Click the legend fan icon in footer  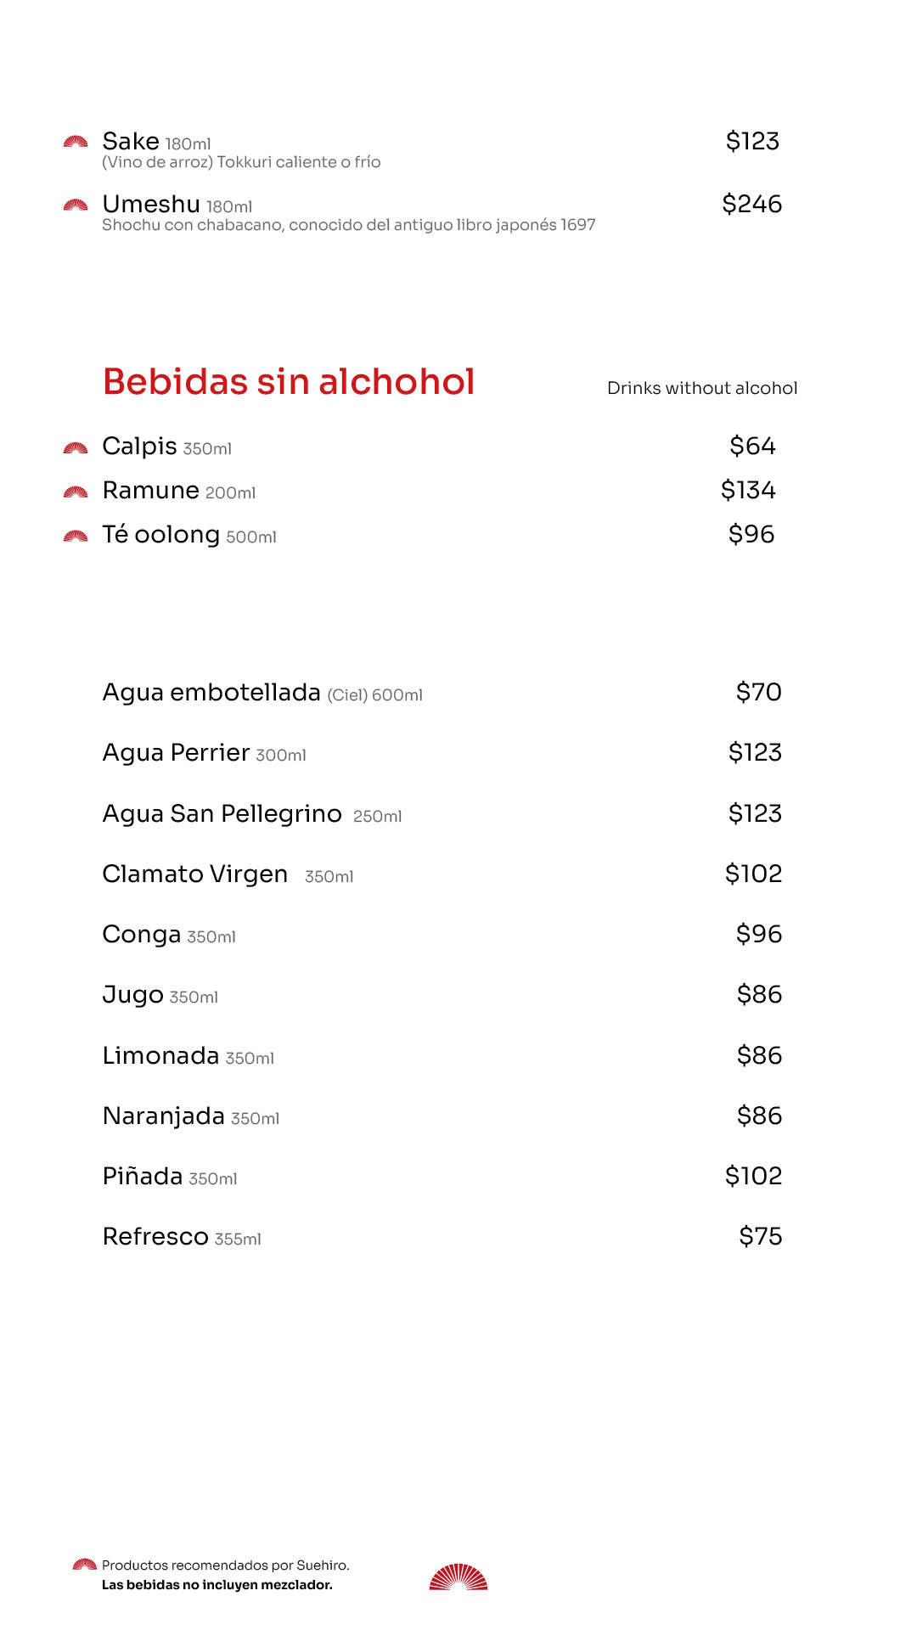click(84, 1564)
